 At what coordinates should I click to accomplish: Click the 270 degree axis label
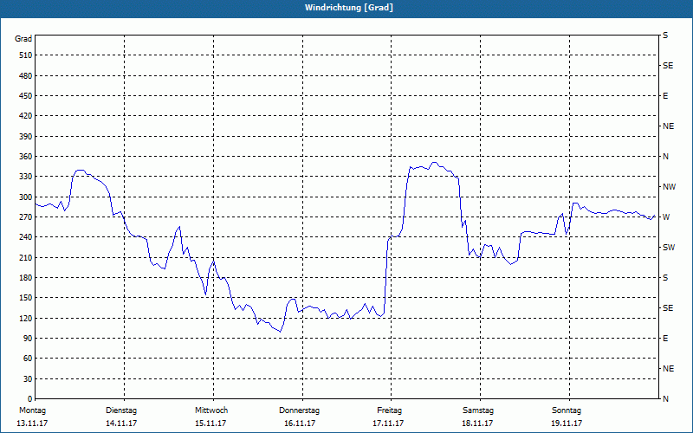26,217
